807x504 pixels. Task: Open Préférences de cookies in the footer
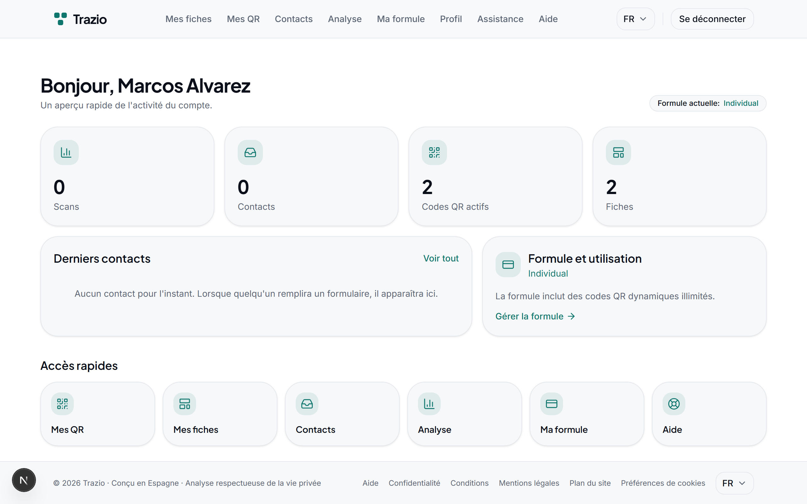click(663, 483)
